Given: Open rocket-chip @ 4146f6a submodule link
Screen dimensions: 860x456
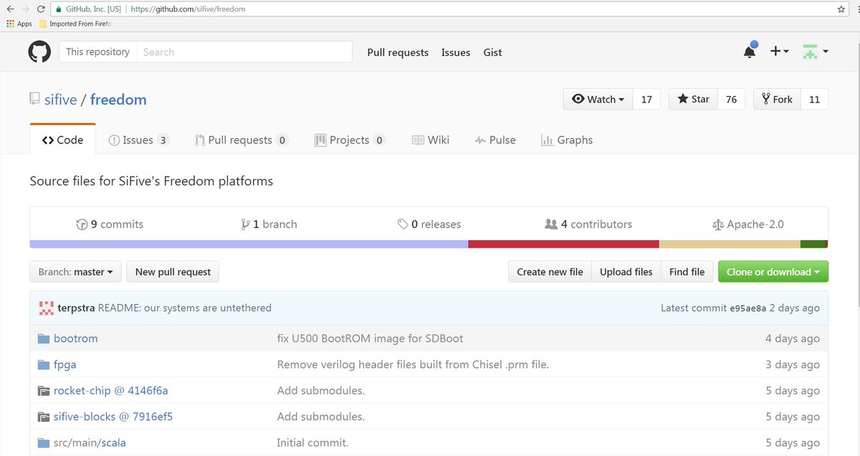Looking at the screenshot, I should (x=111, y=391).
